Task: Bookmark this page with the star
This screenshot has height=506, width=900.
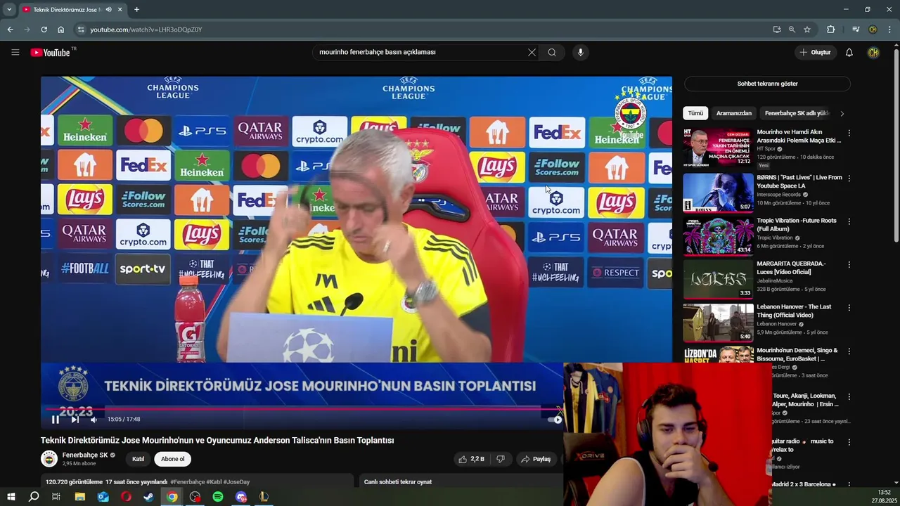Action: [x=807, y=30]
